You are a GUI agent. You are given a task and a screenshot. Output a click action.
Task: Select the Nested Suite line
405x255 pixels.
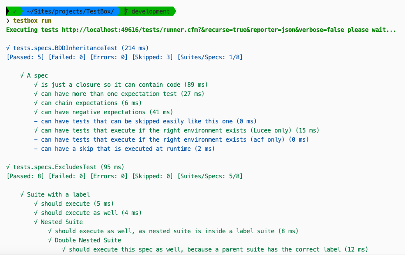(61, 222)
